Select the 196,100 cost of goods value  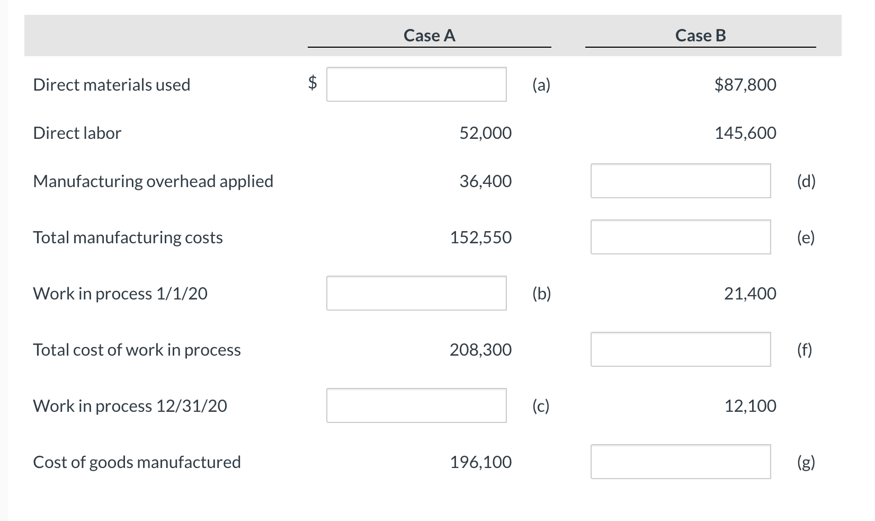click(480, 462)
